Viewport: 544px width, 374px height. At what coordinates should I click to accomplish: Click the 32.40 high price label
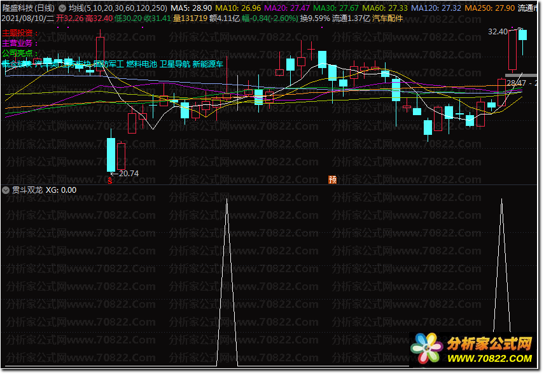click(498, 32)
